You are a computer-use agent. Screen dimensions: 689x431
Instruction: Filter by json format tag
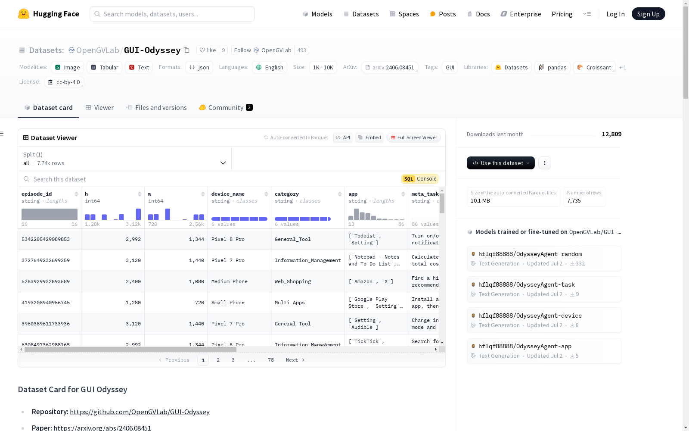coord(199,67)
